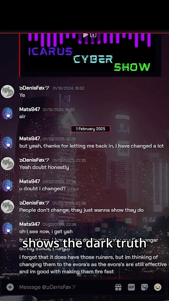Click Mats947 avatar beside "alr" message
The image size is (169, 301).
[8, 113]
